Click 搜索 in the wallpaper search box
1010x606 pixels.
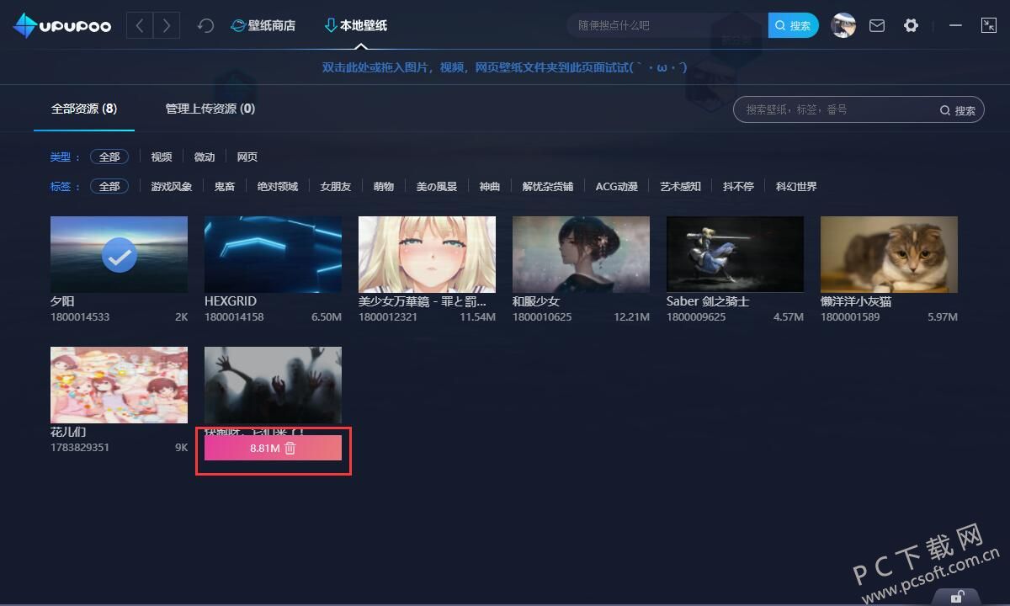point(958,110)
